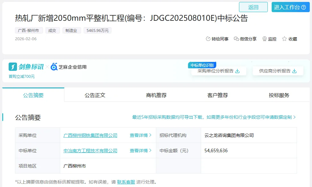
Task: Open the 广西柳州钢铁集团有限公司 company link
Action: point(90,135)
